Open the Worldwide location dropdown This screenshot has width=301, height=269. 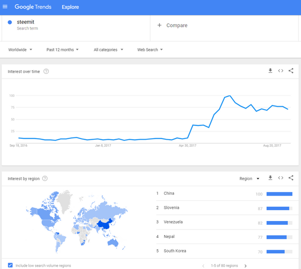pyautogui.click(x=20, y=50)
